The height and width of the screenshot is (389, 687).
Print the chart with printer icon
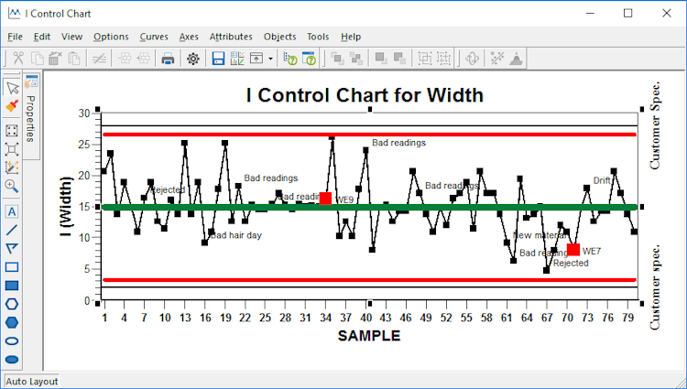point(168,59)
